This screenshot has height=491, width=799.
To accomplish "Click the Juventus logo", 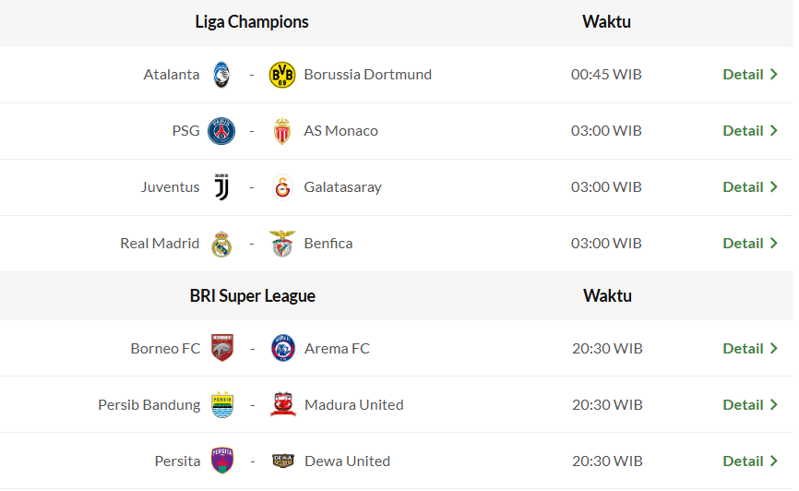I will 221,187.
